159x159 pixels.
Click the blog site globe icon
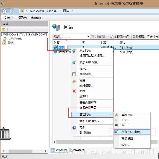[x=55, y=48]
